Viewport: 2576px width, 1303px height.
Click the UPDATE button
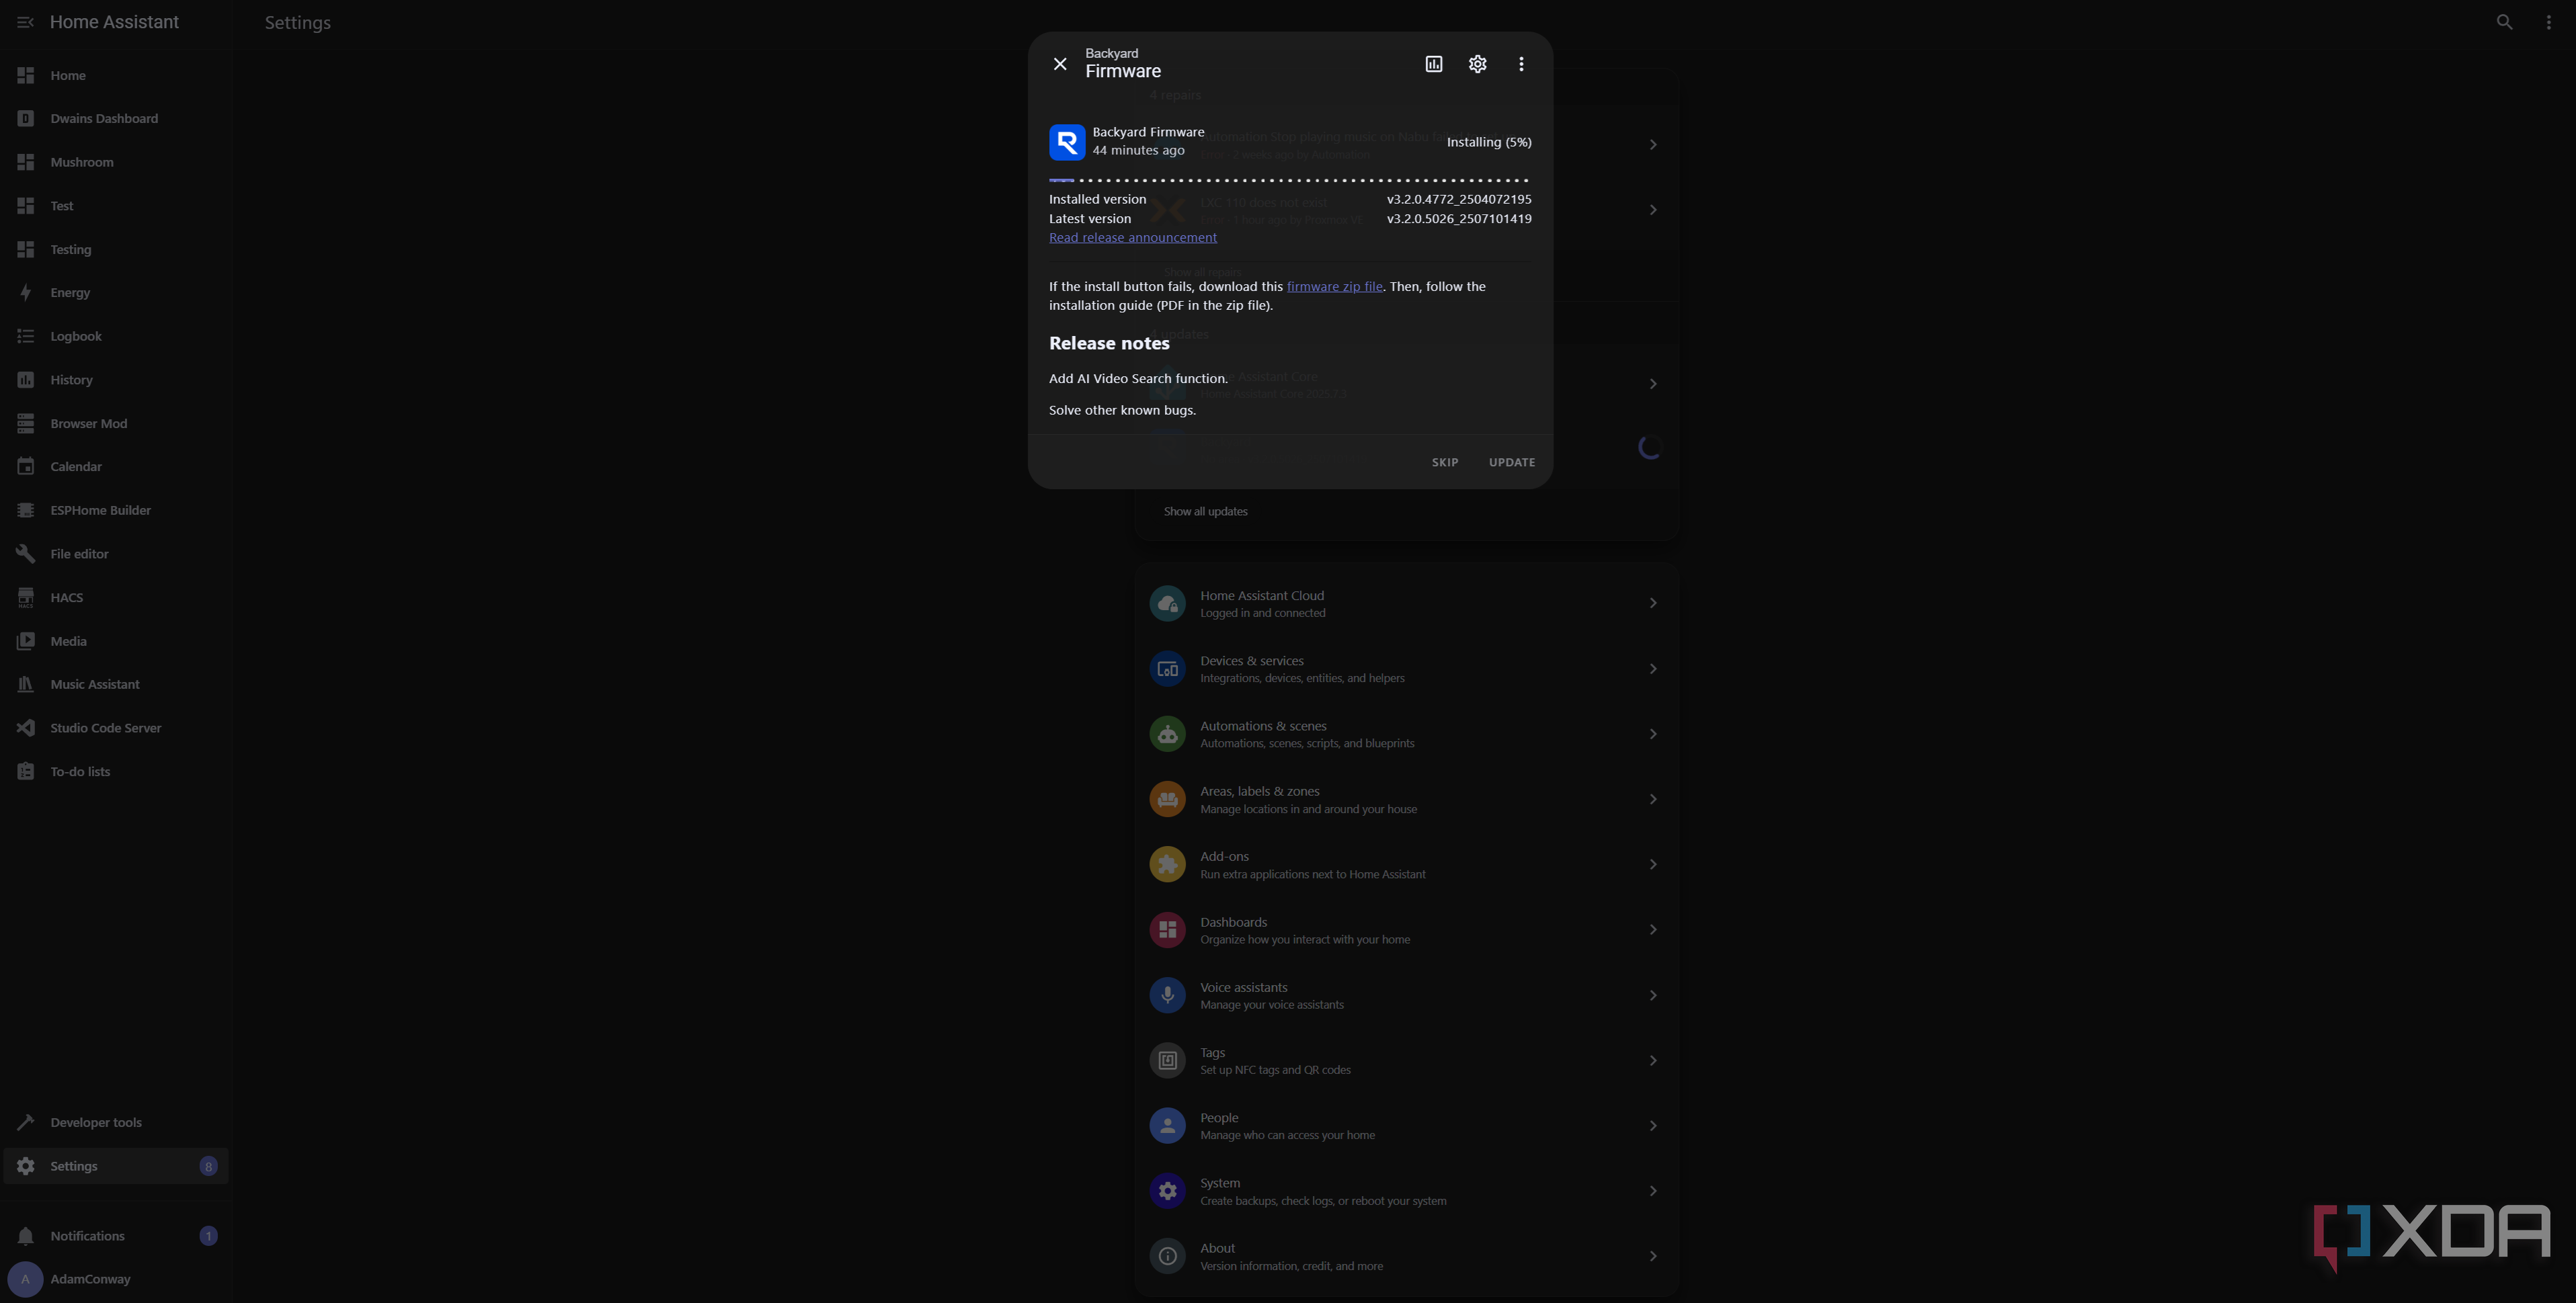point(1511,463)
